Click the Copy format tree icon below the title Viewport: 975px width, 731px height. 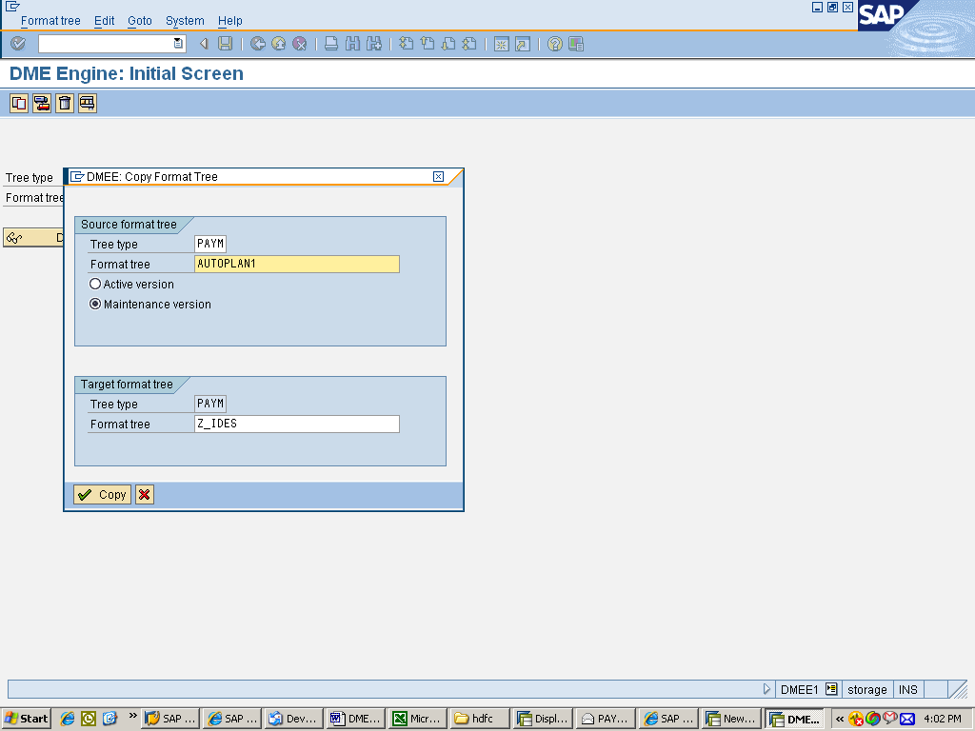18,103
